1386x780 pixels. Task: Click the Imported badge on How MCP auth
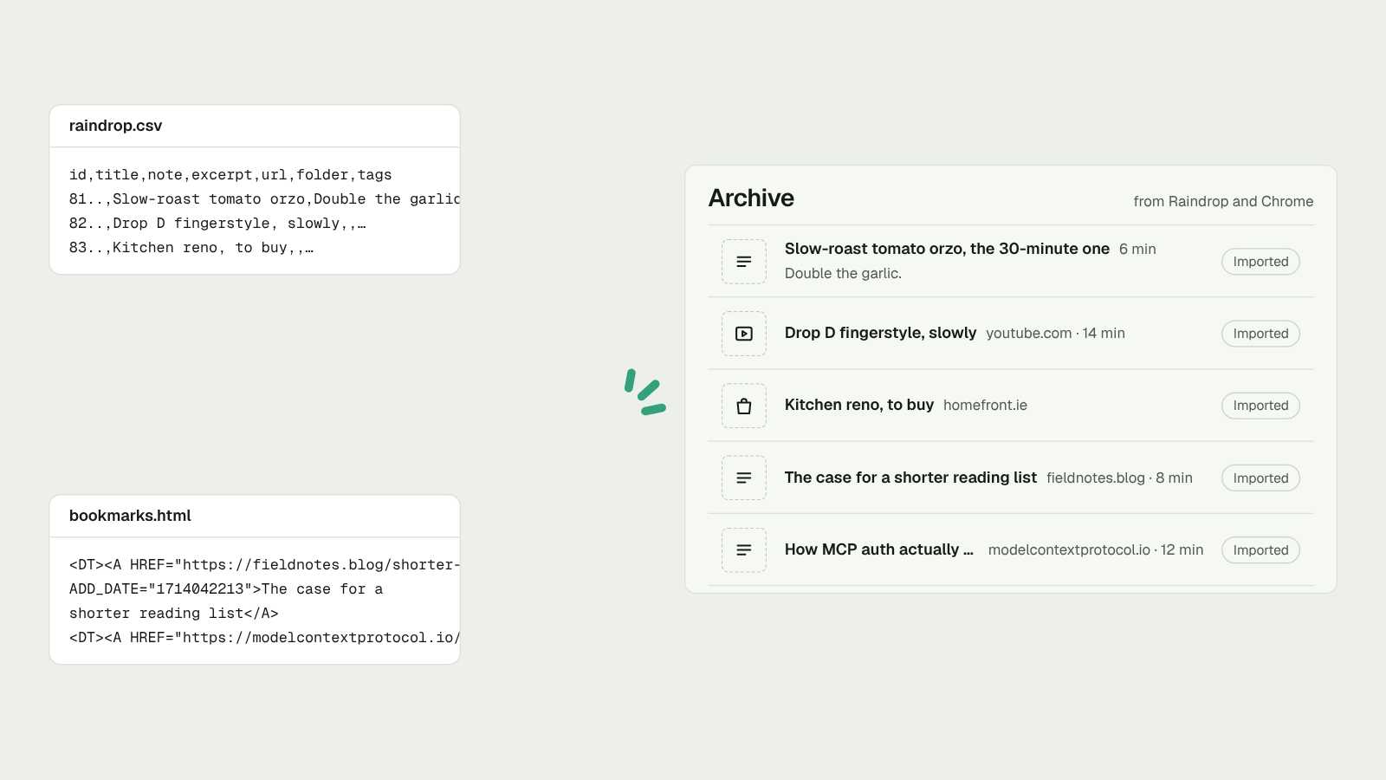[x=1260, y=549]
